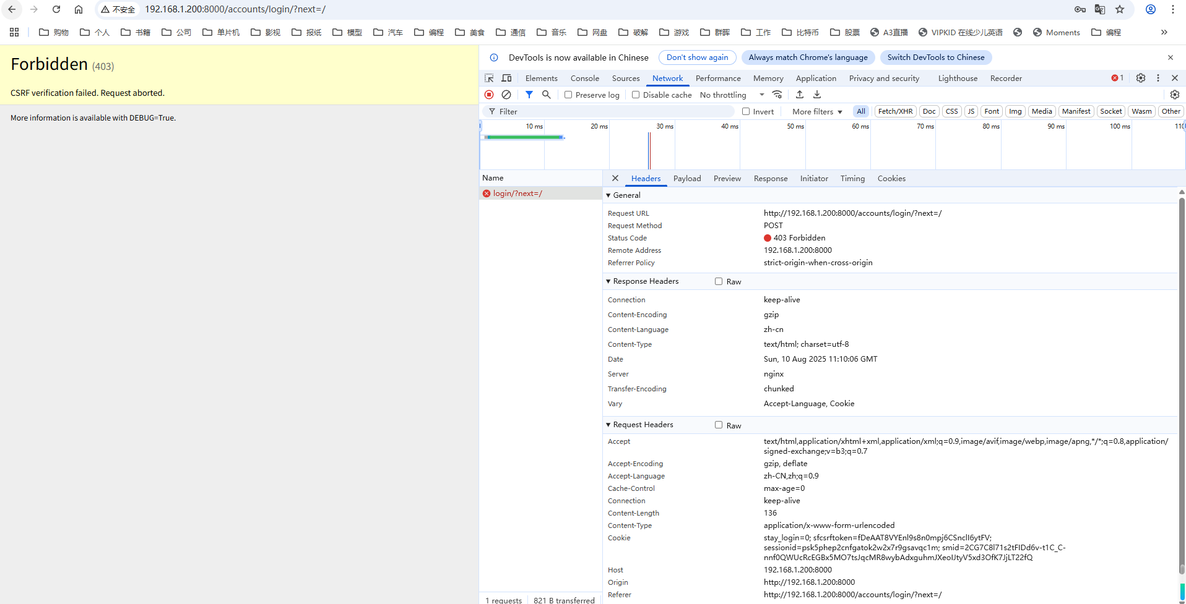
Task: Open the No throttling dropdown
Action: (x=732, y=95)
